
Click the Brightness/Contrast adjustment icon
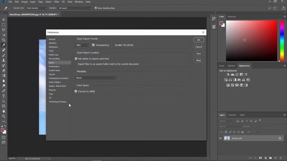click(x=228, y=75)
